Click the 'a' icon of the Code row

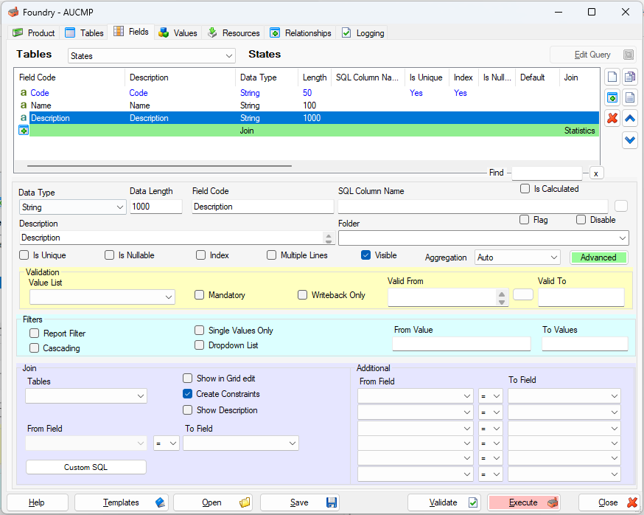[24, 93]
